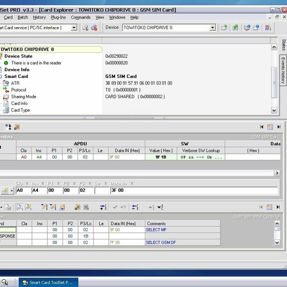287x287 pixels.
Task: Click the grey gears service icon
Action: (86, 28)
